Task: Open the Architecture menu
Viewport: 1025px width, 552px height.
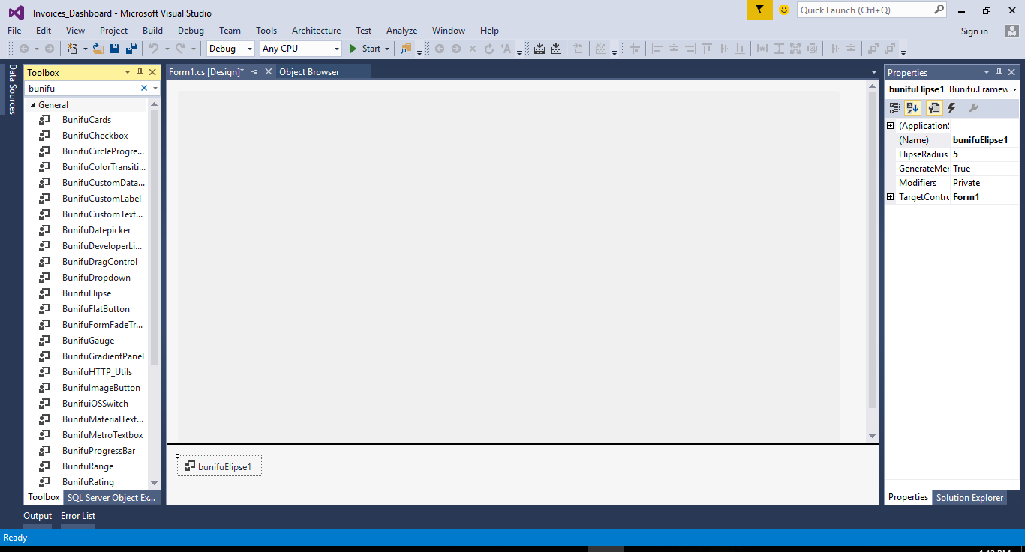Action: (x=316, y=31)
